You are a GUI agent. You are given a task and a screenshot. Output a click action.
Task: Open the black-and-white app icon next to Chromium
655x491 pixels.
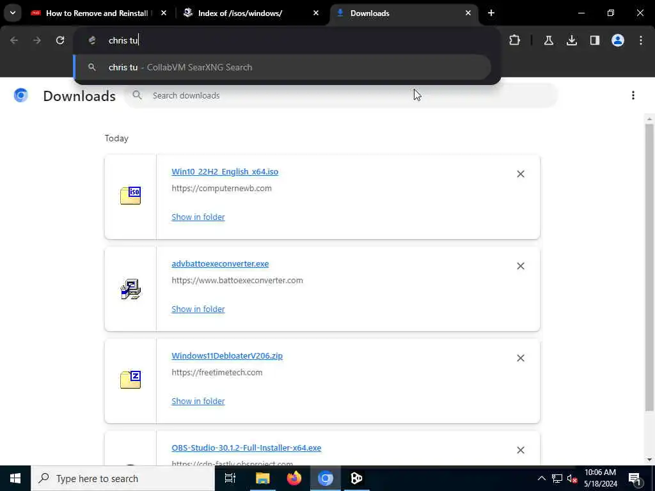[x=356, y=478]
